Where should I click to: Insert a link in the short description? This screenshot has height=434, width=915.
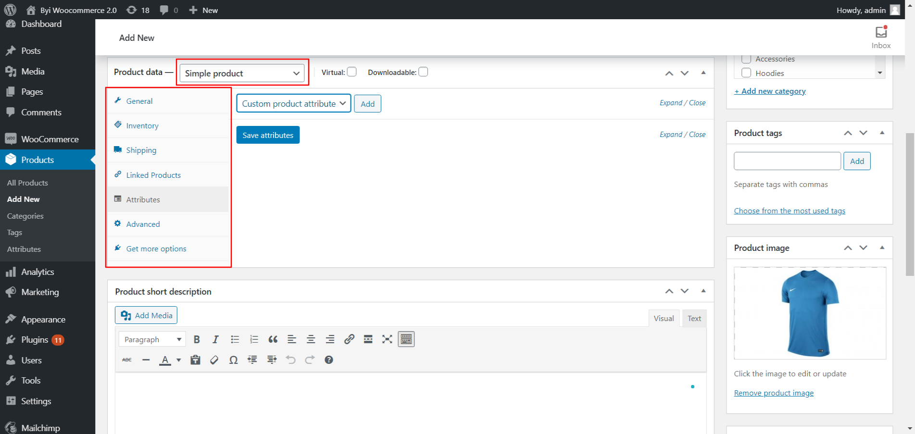[x=349, y=339]
